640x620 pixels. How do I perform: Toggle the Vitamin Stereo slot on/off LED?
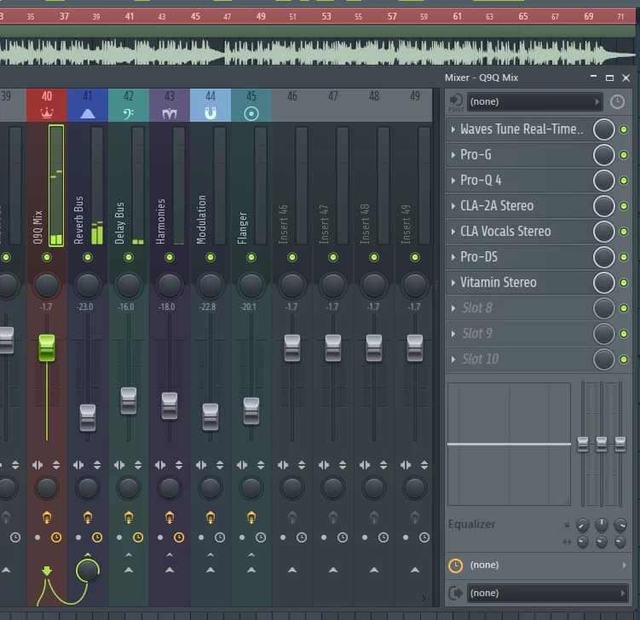(624, 283)
